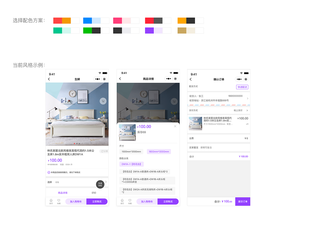
Task: Submit the order with 提交订单
Action: pos(243,201)
